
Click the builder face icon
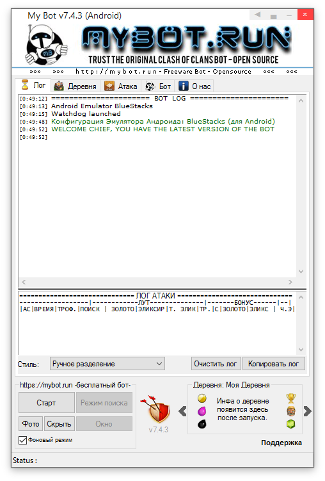point(291,411)
